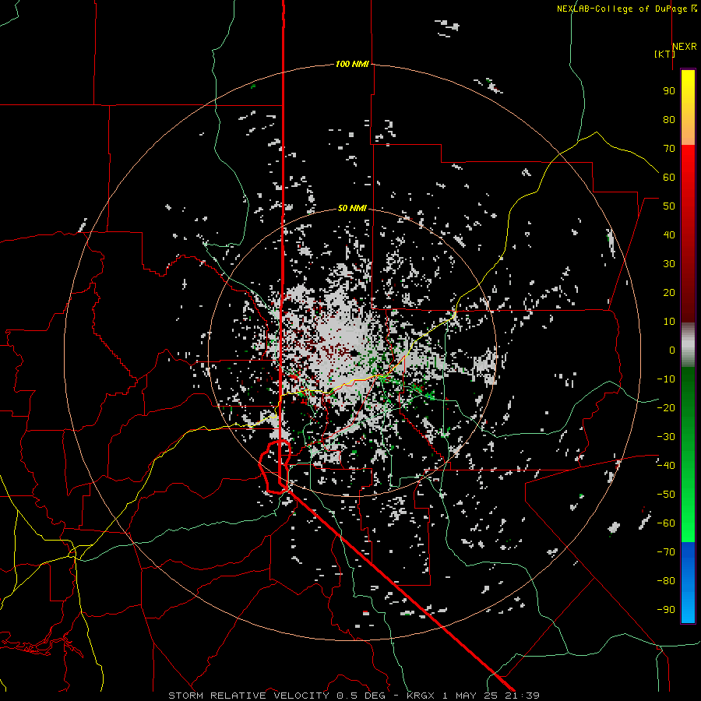
Task: Click the -80 value on color scale
Action: [x=666, y=581]
